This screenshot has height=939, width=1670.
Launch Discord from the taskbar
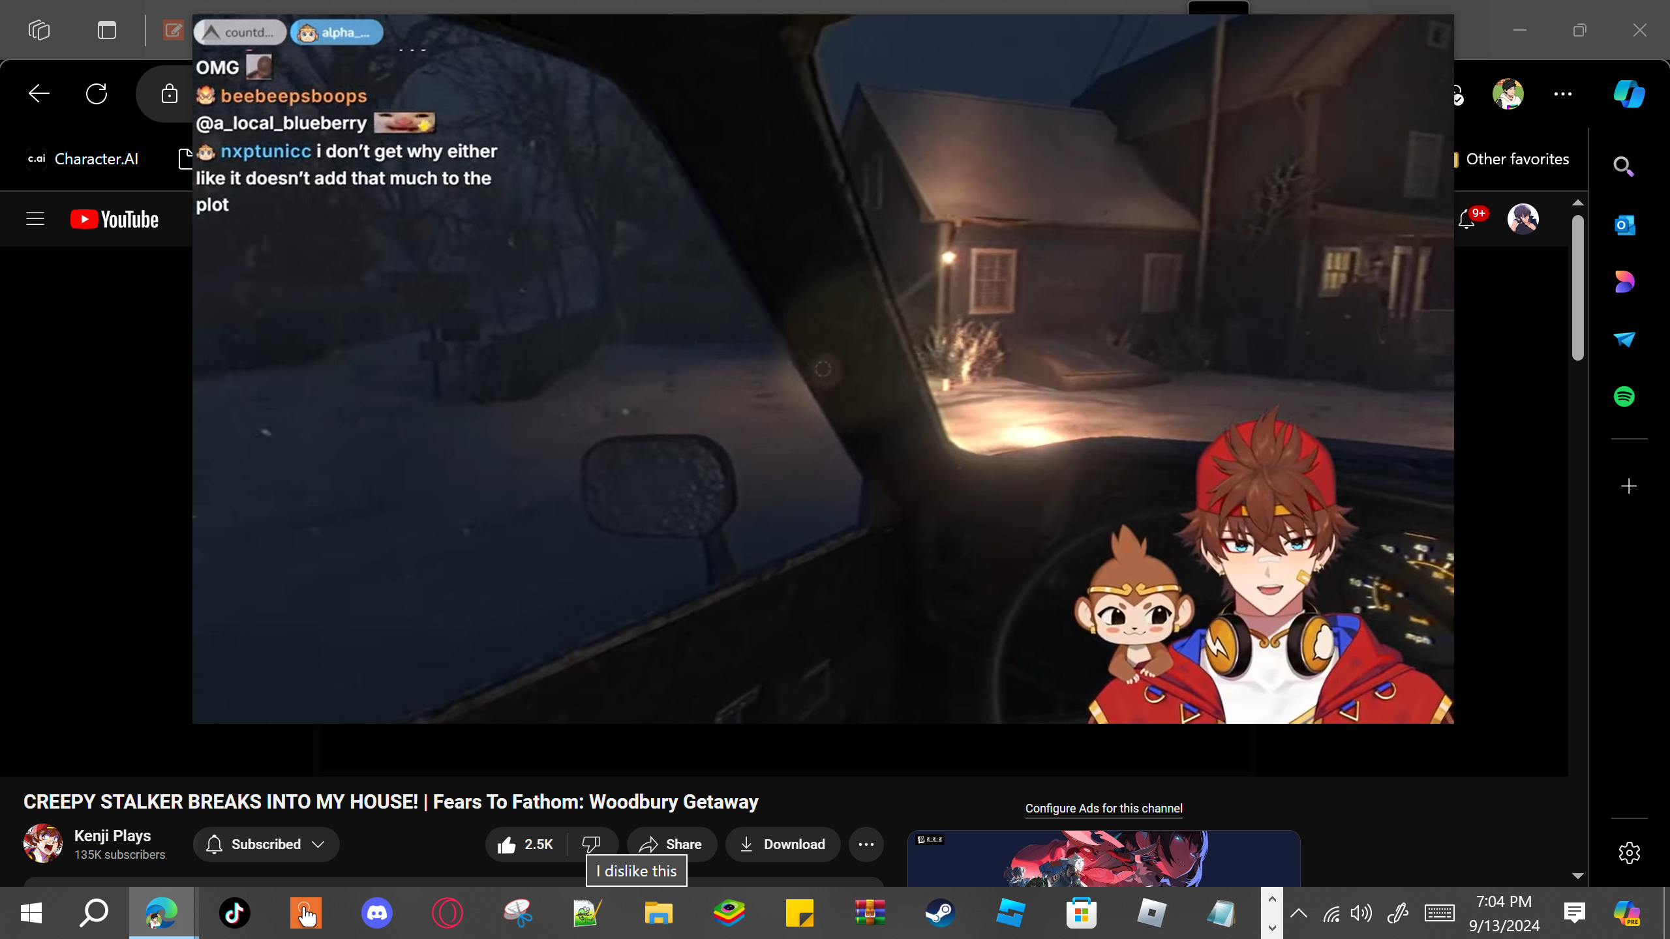[377, 913]
